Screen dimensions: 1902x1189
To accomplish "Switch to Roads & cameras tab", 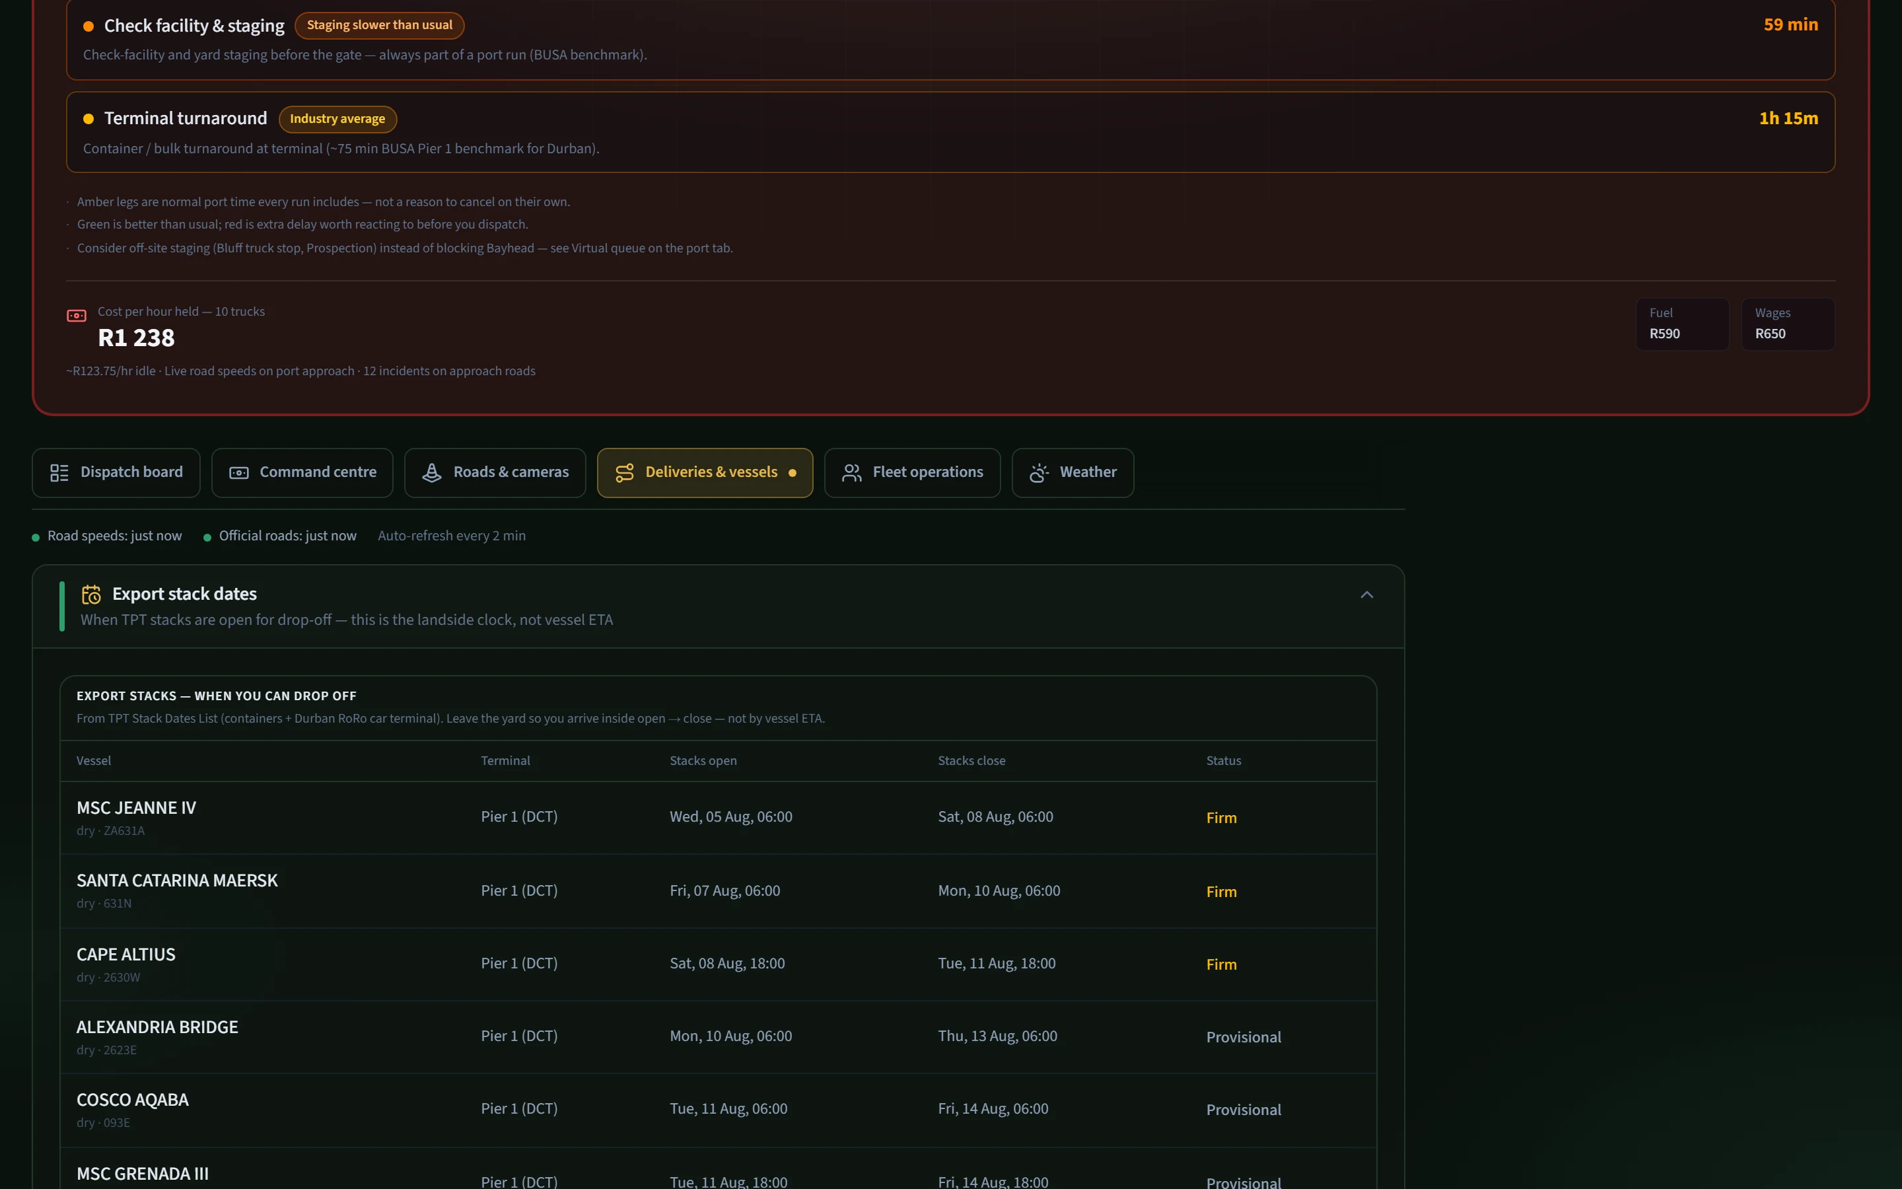I will tap(495, 472).
